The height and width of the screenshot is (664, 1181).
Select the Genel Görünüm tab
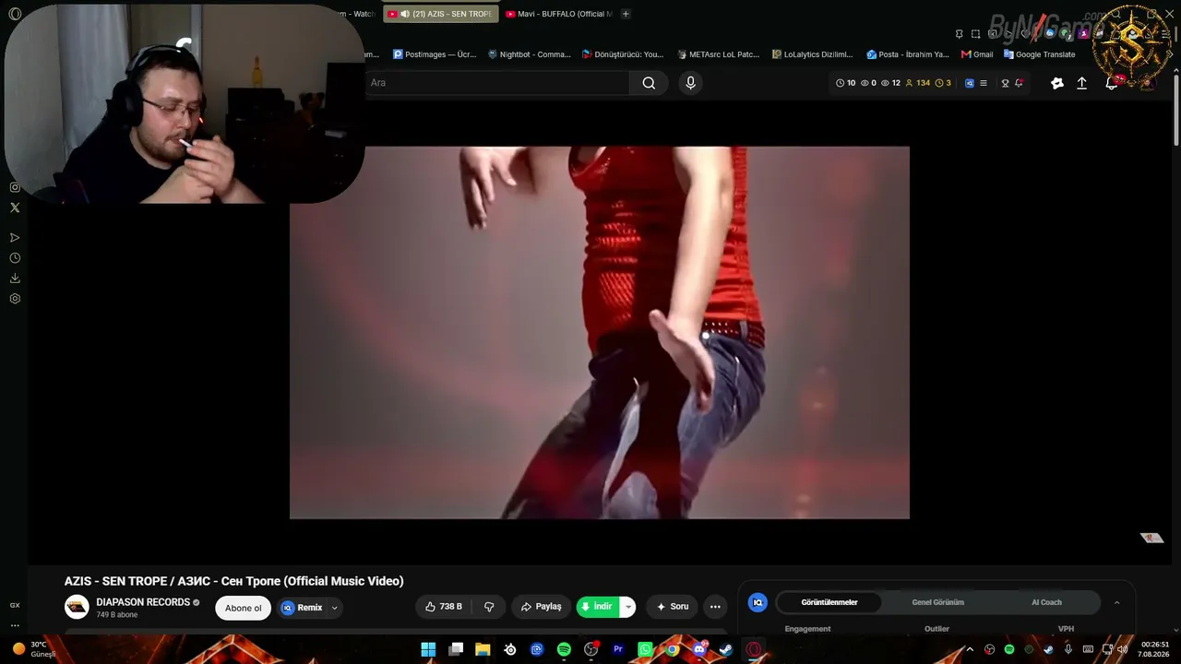[937, 602]
